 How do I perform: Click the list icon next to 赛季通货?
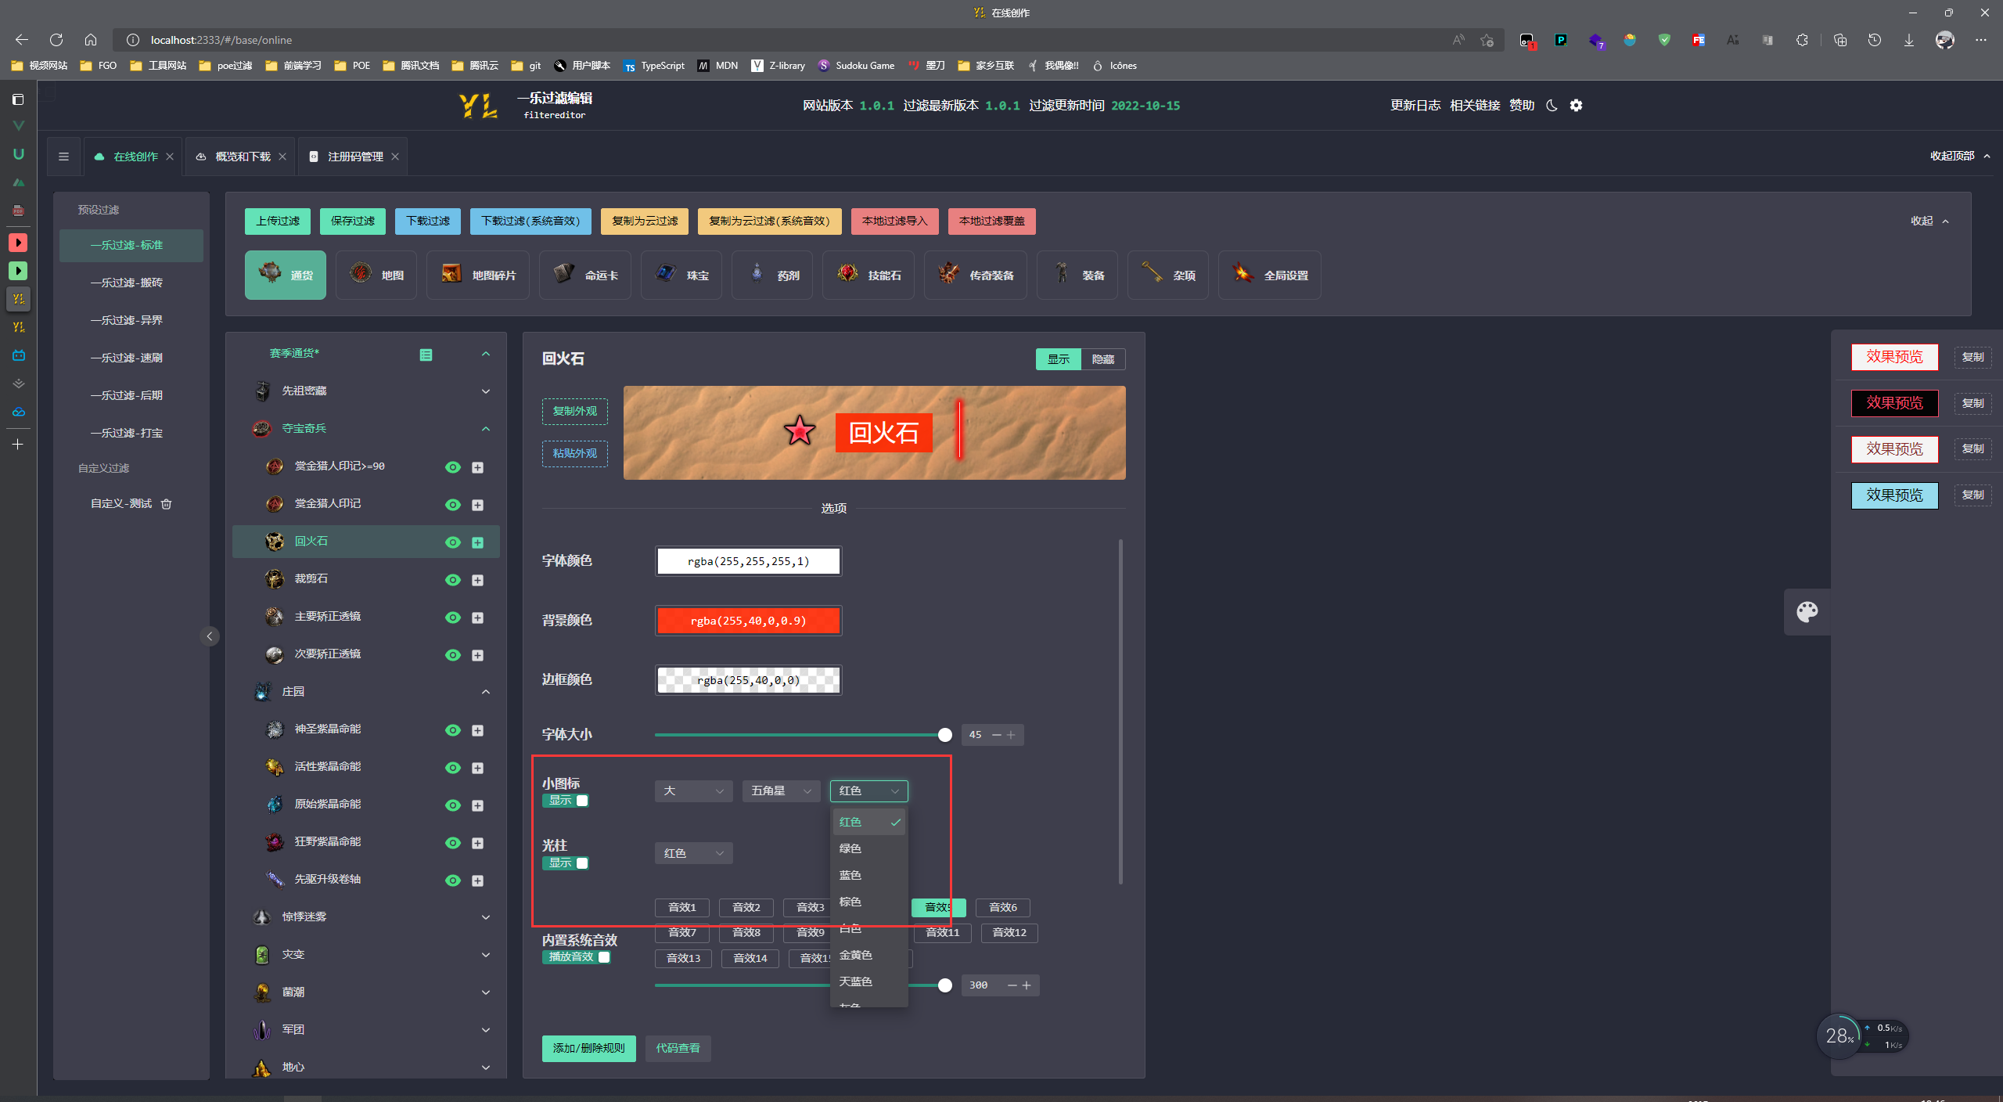click(x=426, y=355)
